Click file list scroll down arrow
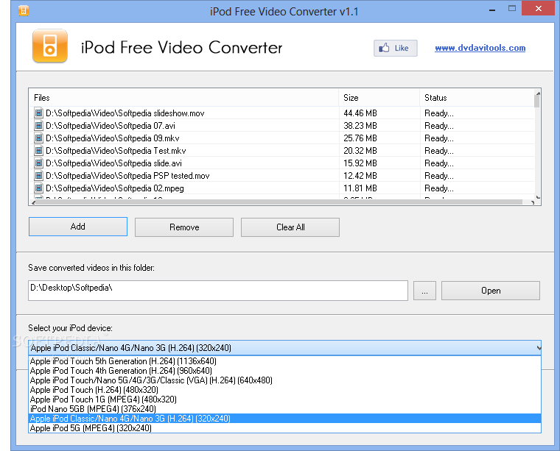 point(538,197)
